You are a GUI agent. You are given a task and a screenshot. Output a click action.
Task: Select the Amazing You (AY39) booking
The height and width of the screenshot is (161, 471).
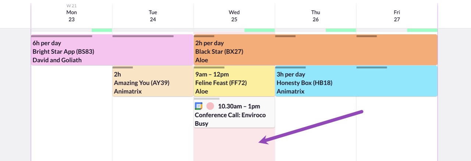tap(153, 81)
